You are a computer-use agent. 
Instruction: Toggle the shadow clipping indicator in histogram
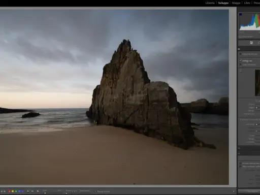coord(241,14)
